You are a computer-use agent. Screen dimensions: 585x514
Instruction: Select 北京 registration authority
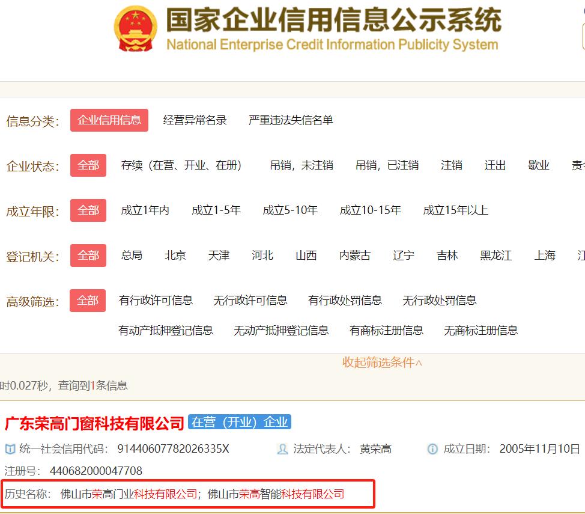pyautogui.click(x=175, y=255)
